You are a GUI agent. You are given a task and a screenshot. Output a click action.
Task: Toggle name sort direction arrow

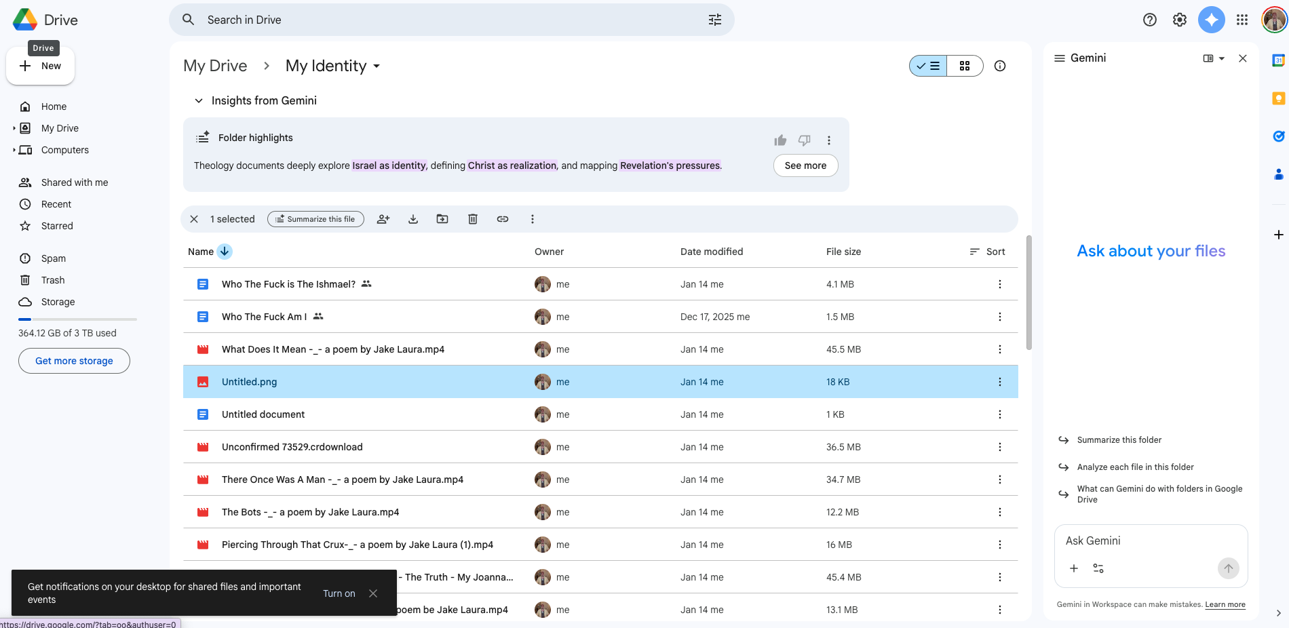coord(225,252)
